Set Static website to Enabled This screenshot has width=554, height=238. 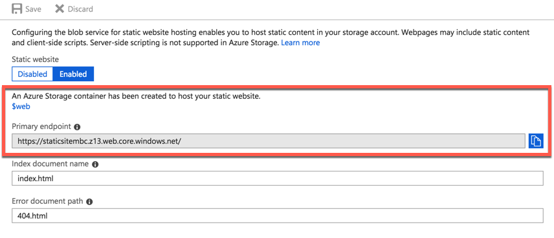click(73, 74)
